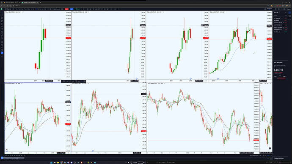Add a symbol to the My Trades watchlist
The image size is (292, 164).
286,13
